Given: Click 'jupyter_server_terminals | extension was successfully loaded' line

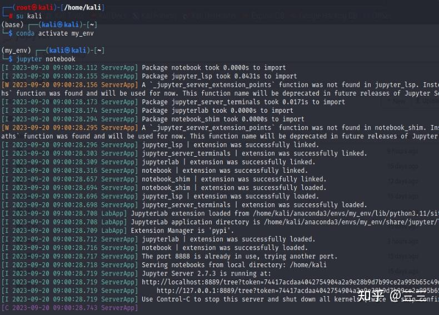Looking at the screenshot, I should (x=184, y=205).
